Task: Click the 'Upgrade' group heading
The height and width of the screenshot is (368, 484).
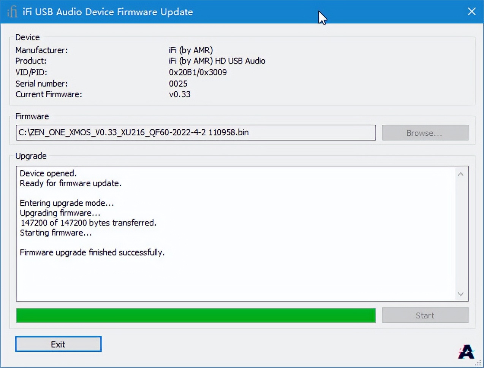Action: (x=31, y=156)
